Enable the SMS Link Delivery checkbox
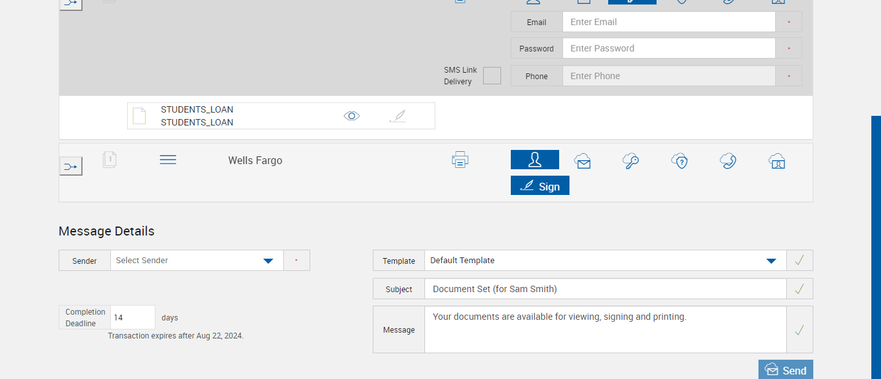Viewport: 881px width, 379px height. click(x=492, y=76)
